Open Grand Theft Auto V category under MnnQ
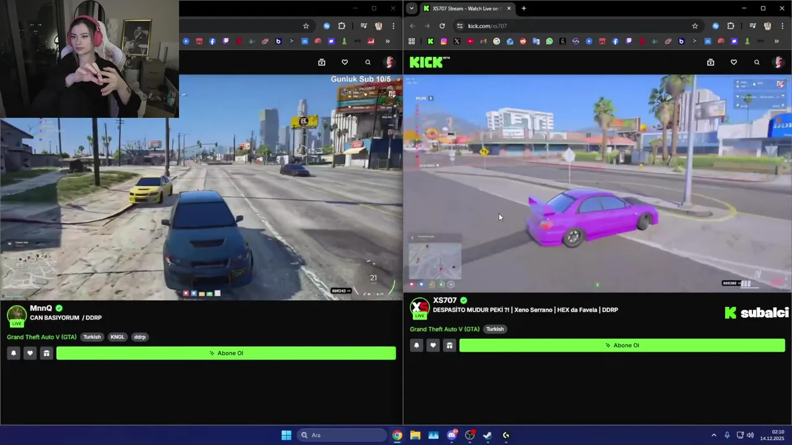 (x=41, y=337)
